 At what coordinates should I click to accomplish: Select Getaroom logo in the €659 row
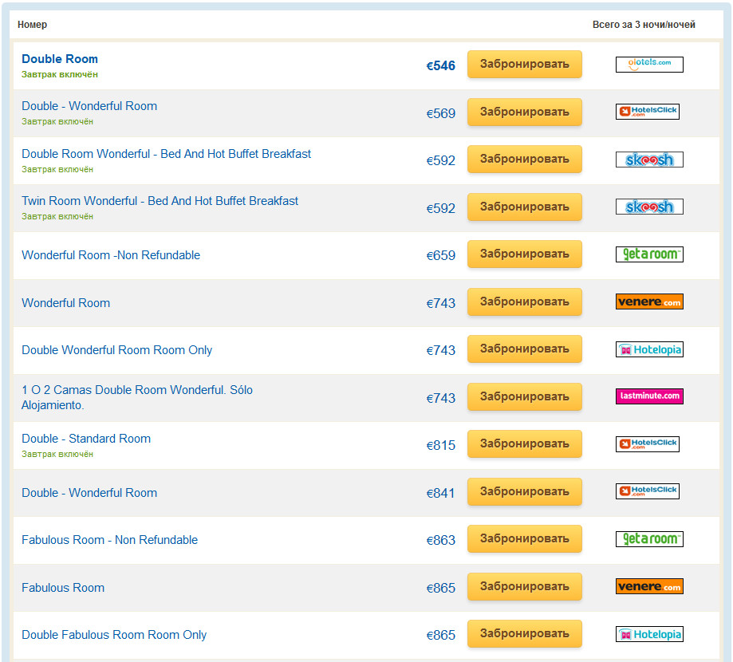(649, 254)
